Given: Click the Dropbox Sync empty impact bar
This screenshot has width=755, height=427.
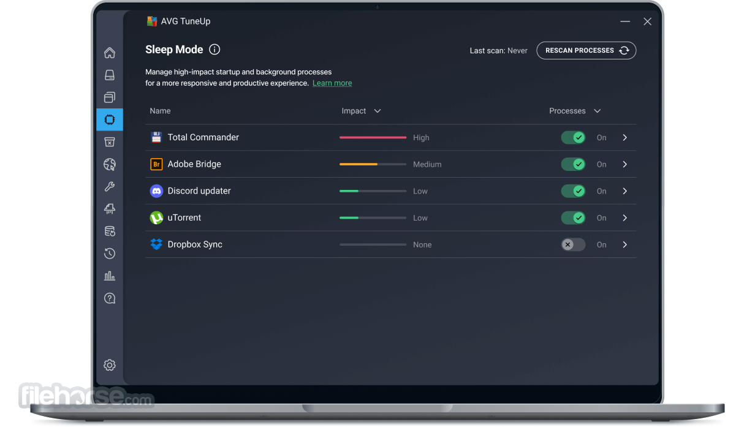Looking at the screenshot, I should pyautogui.click(x=373, y=244).
